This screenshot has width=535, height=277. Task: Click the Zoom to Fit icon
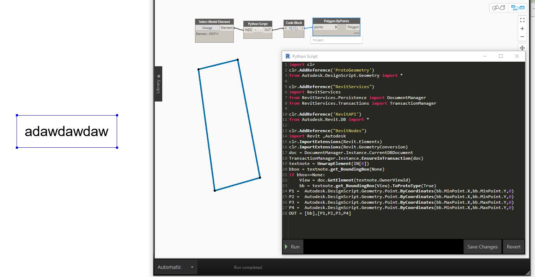point(522,20)
